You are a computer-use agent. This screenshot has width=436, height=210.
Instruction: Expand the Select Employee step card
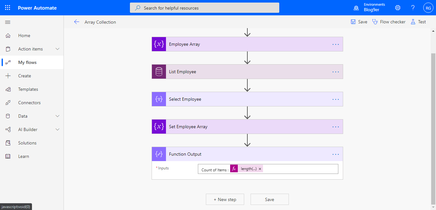[x=247, y=99]
